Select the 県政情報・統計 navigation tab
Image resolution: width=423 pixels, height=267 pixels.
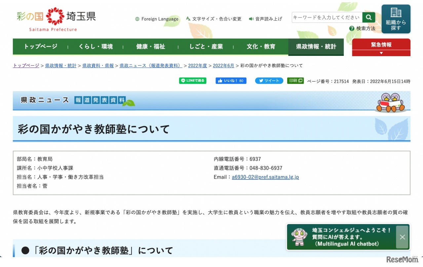click(316, 47)
